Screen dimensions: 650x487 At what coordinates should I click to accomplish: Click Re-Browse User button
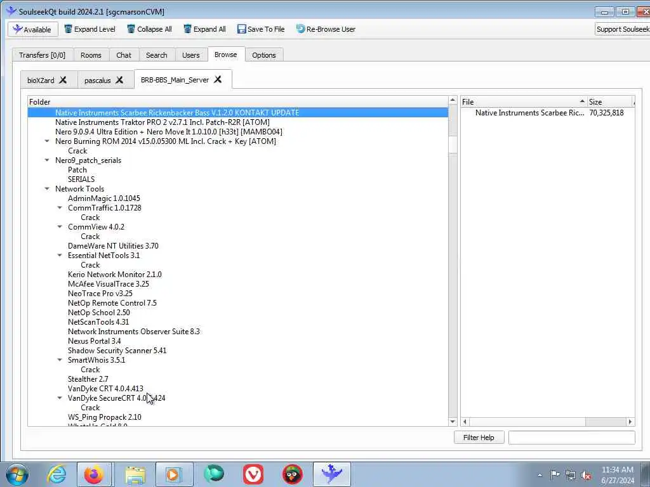pyautogui.click(x=326, y=29)
